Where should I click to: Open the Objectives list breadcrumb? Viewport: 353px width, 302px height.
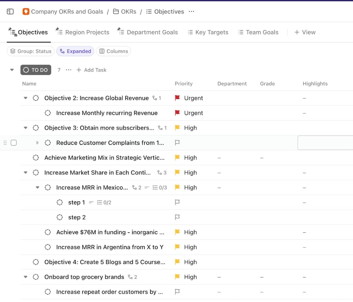[x=165, y=11]
